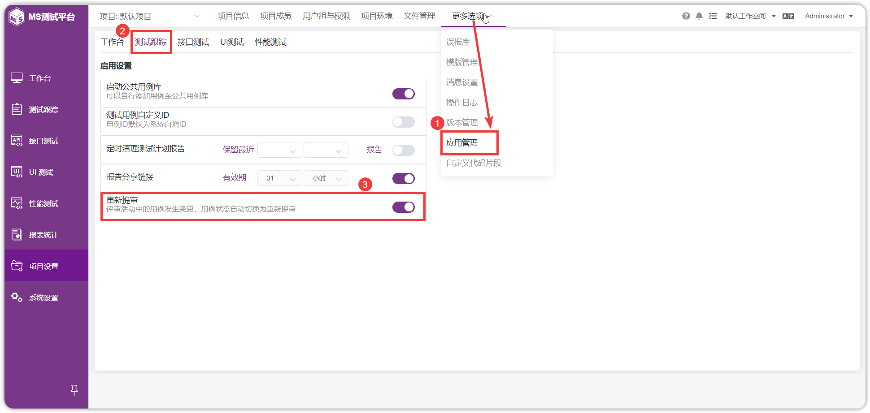
Task: Click the language switch icon
Action: (788, 16)
